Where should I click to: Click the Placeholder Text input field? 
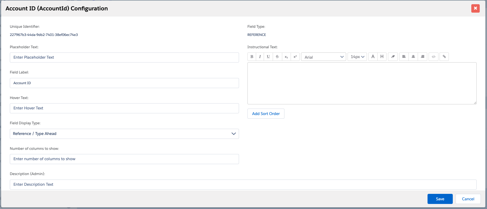(124, 58)
